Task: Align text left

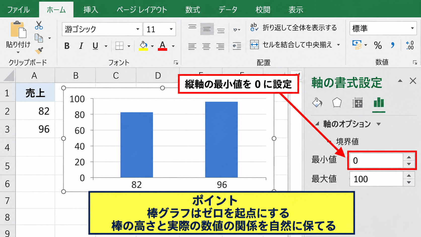Action: tap(192, 46)
